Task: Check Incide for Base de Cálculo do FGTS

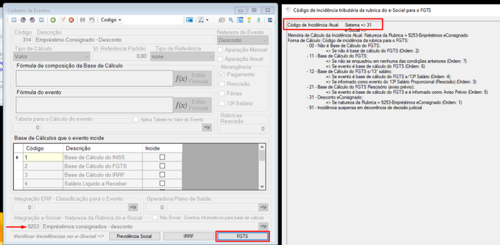Action: (x=162, y=166)
